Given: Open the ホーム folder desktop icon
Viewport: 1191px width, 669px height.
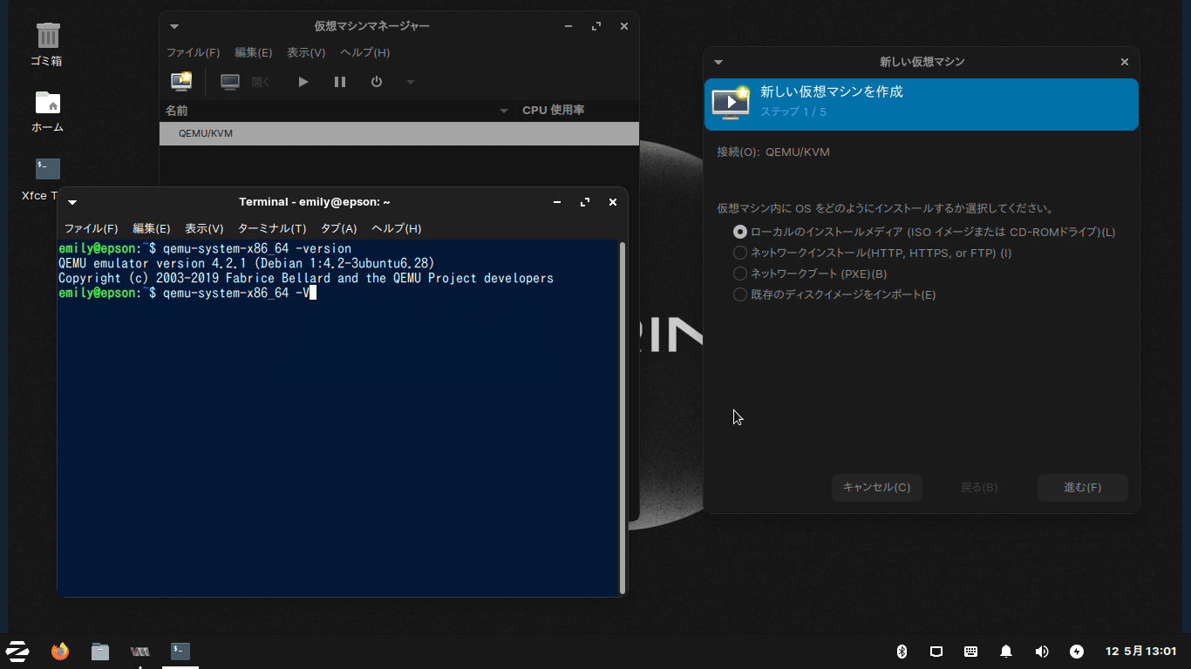Looking at the screenshot, I should [x=48, y=102].
